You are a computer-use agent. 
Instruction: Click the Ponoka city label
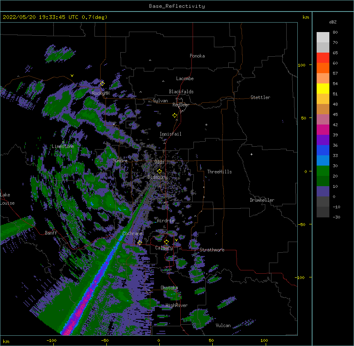coord(197,56)
